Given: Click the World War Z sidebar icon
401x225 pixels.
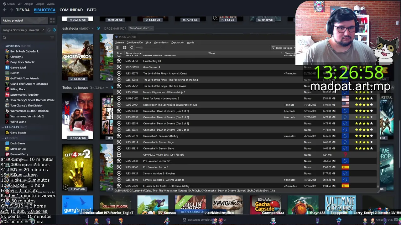Looking at the screenshot, I should (7, 122).
